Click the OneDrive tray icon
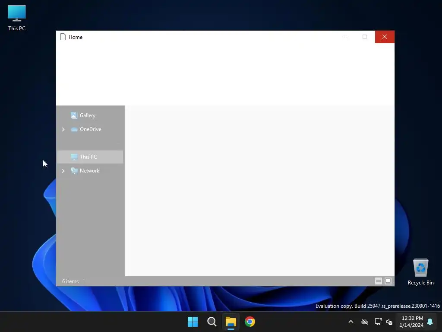 point(365,322)
